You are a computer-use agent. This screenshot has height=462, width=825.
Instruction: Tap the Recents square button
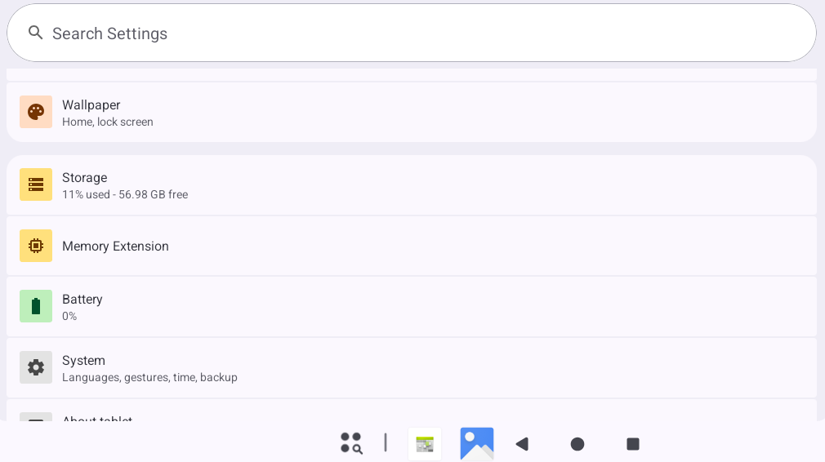[x=633, y=444]
